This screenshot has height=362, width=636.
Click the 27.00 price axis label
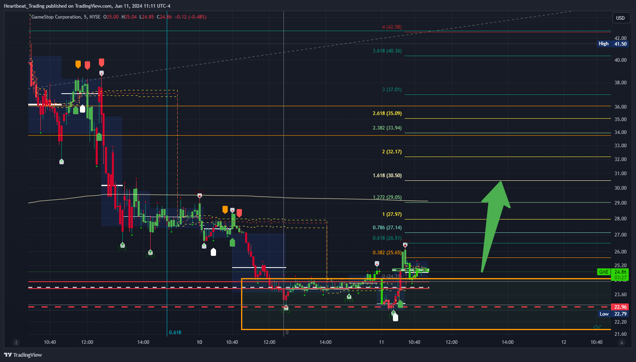point(620,235)
